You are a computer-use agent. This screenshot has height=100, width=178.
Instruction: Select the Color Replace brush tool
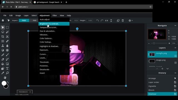[7, 59]
